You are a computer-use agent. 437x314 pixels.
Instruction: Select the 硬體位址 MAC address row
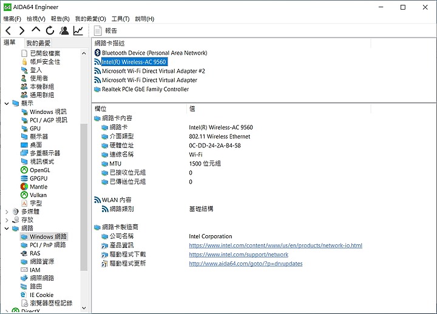171,145
